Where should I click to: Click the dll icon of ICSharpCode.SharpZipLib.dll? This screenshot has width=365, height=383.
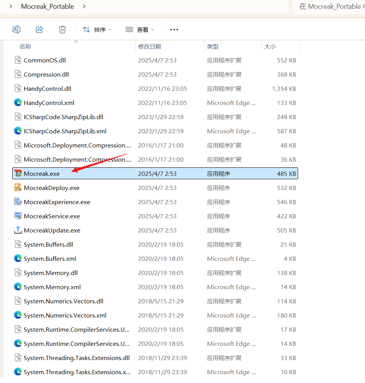coord(18,117)
